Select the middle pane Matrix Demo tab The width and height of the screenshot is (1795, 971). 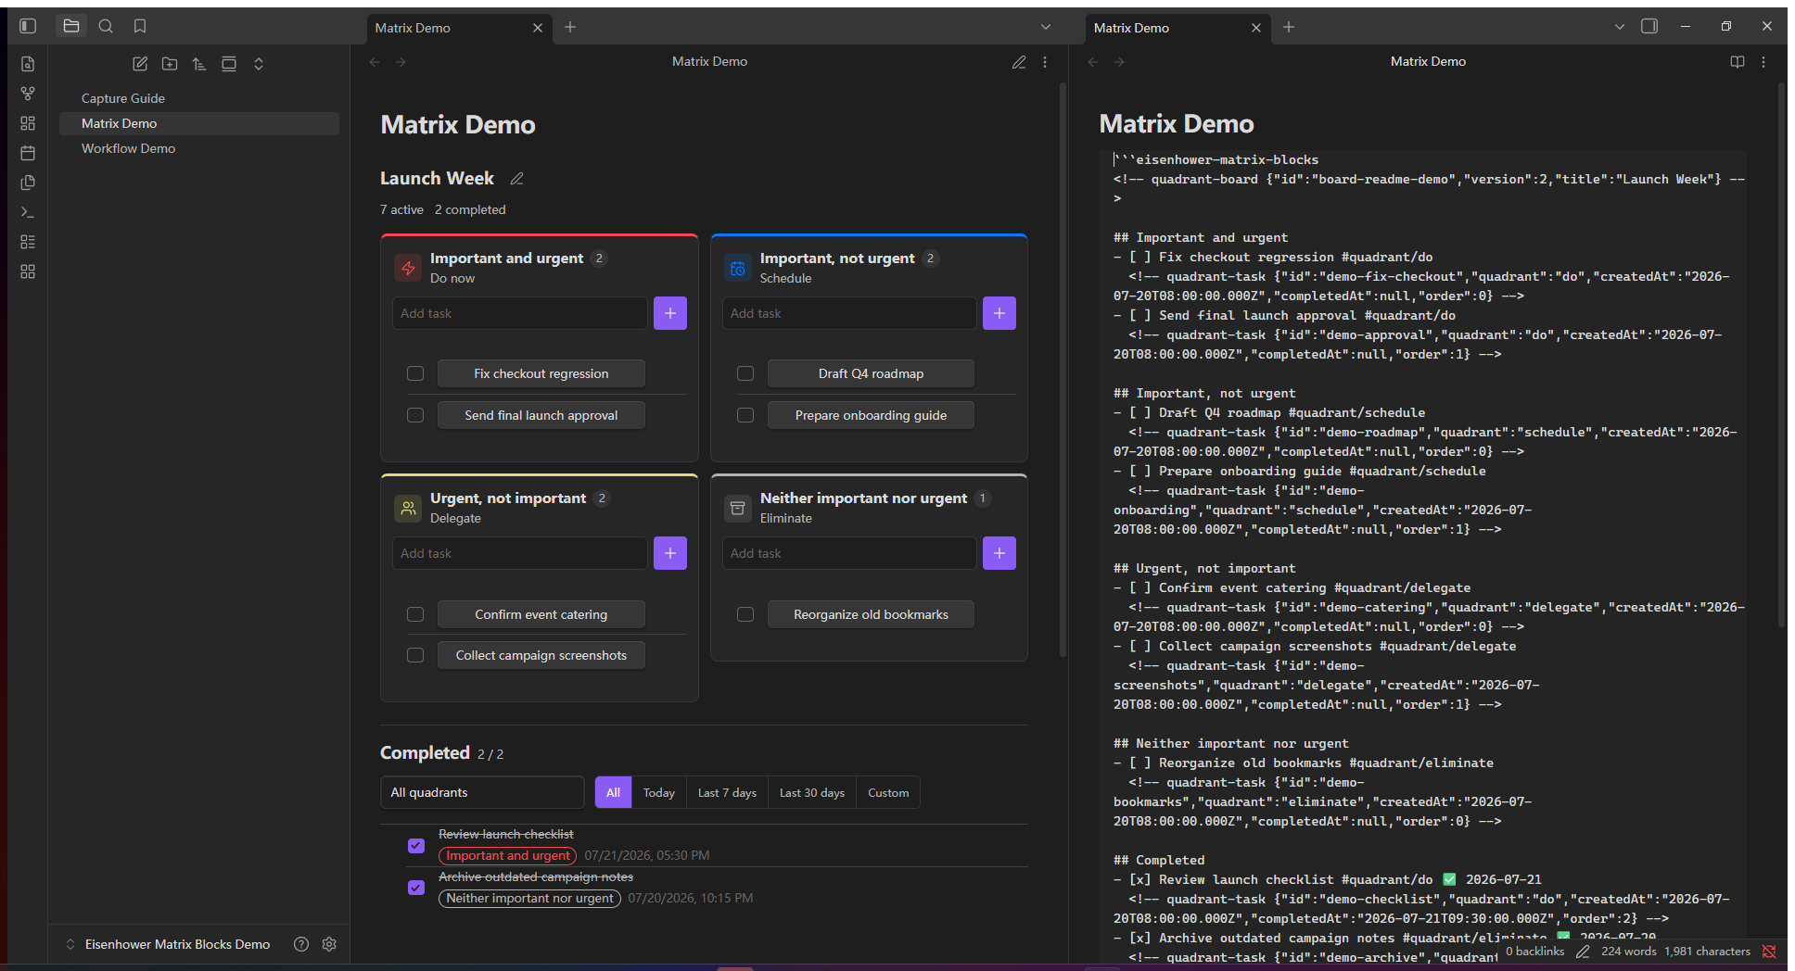(449, 28)
